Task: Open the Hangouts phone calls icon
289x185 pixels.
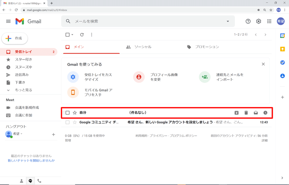Action: tap(39, 181)
